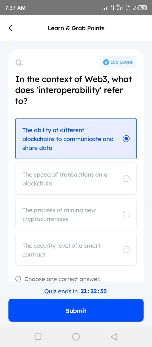Screen dimensions: 152x347
Task: Select radio for mining new cryptocurrencies
Action: (x=126, y=214)
